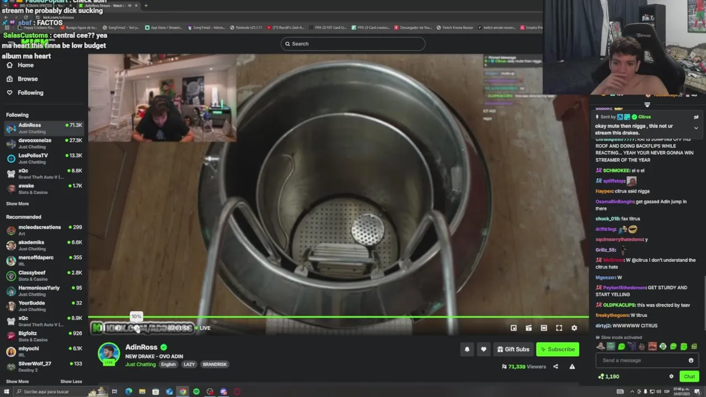The width and height of the screenshot is (706, 397).
Task: Switch to AdinRoss Stream browser tab
Action: click(x=107, y=6)
